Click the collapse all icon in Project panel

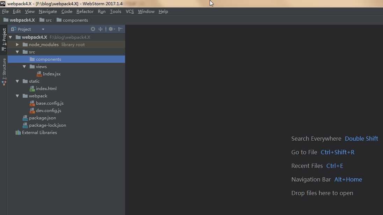tap(100, 29)
